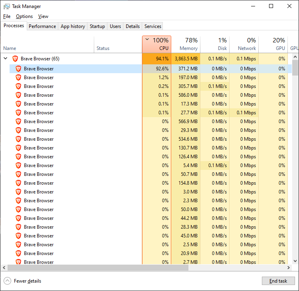Maximize the Task Manager window
The image size is (299, 291).
271,6
